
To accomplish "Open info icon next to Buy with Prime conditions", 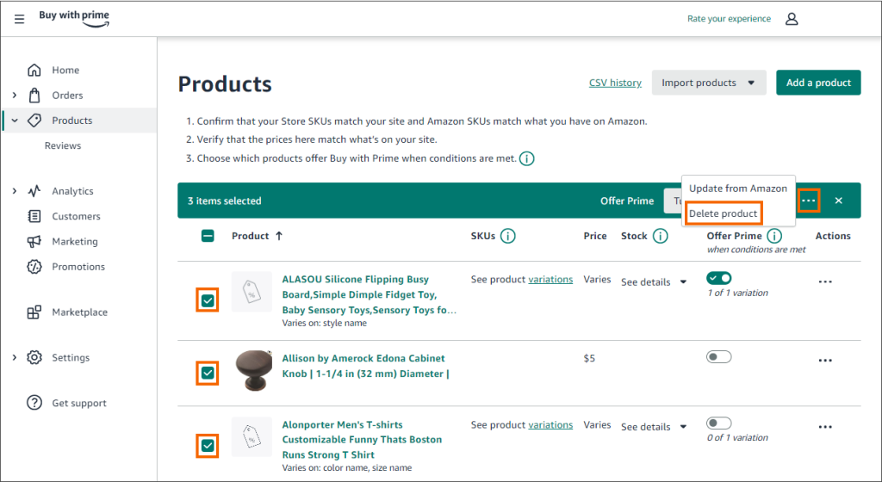I will pyautogui.click(x=526, y=158).
